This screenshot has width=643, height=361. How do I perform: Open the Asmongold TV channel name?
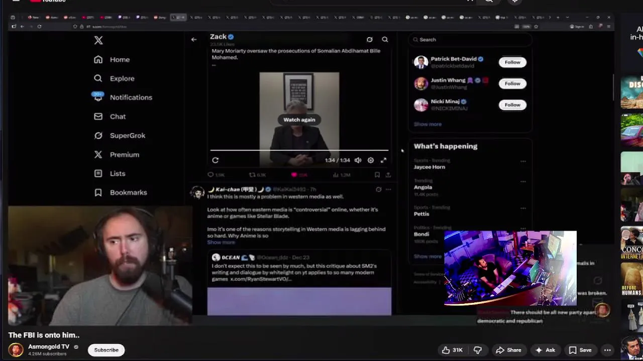click(x=49, y=347)
